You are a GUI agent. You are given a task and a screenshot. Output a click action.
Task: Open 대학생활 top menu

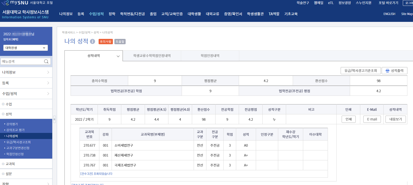click(194, 14)
